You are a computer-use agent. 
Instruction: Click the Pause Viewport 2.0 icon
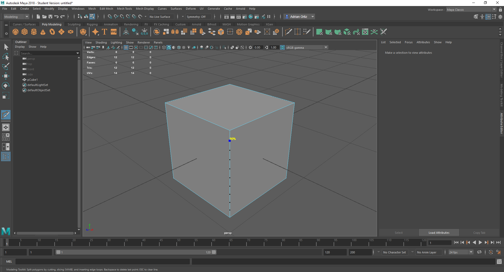pyautogui.click(x=269, y=17)
